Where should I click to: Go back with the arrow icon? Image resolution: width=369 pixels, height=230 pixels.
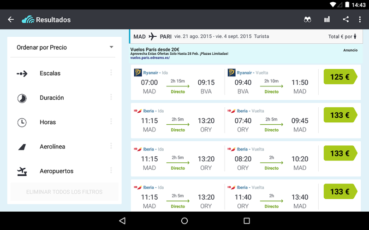click(x=11, y=19)
